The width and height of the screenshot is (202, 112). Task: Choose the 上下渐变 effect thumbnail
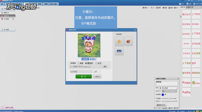[186, 63]
